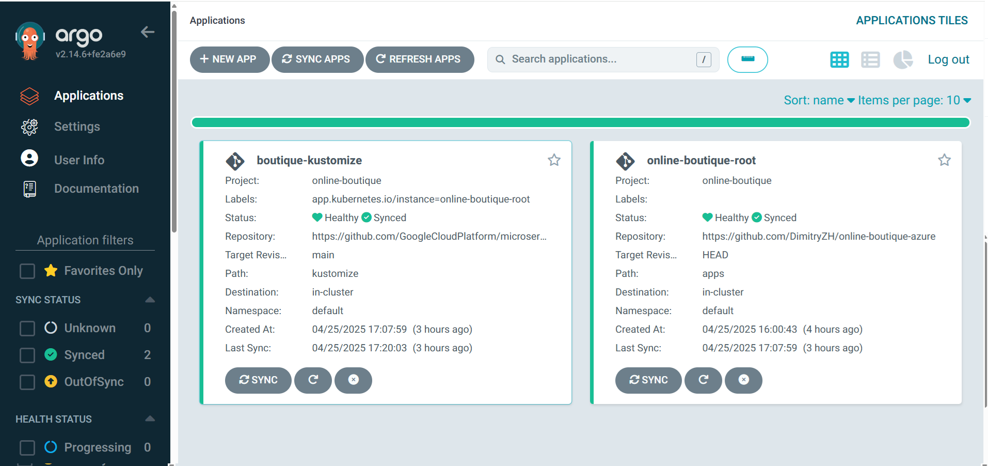The width and height of the screenshot is (988, 466).
Task: Collapse sidebar with the back arrow
Action: point(148,32)
